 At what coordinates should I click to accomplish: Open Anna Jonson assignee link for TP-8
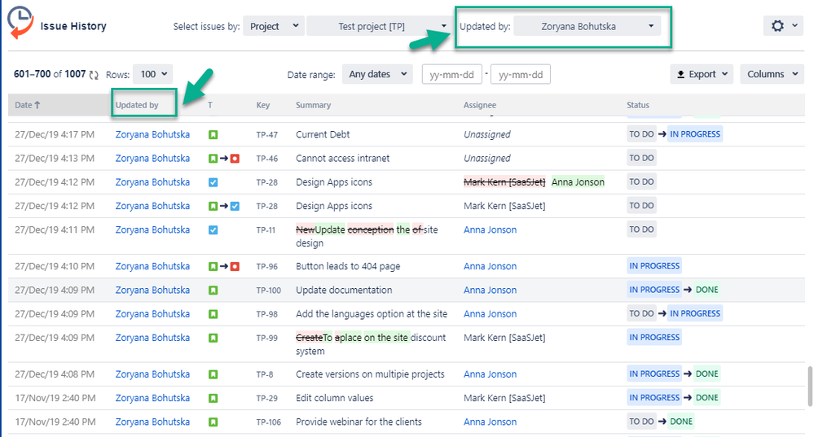(x=490, y=374)
